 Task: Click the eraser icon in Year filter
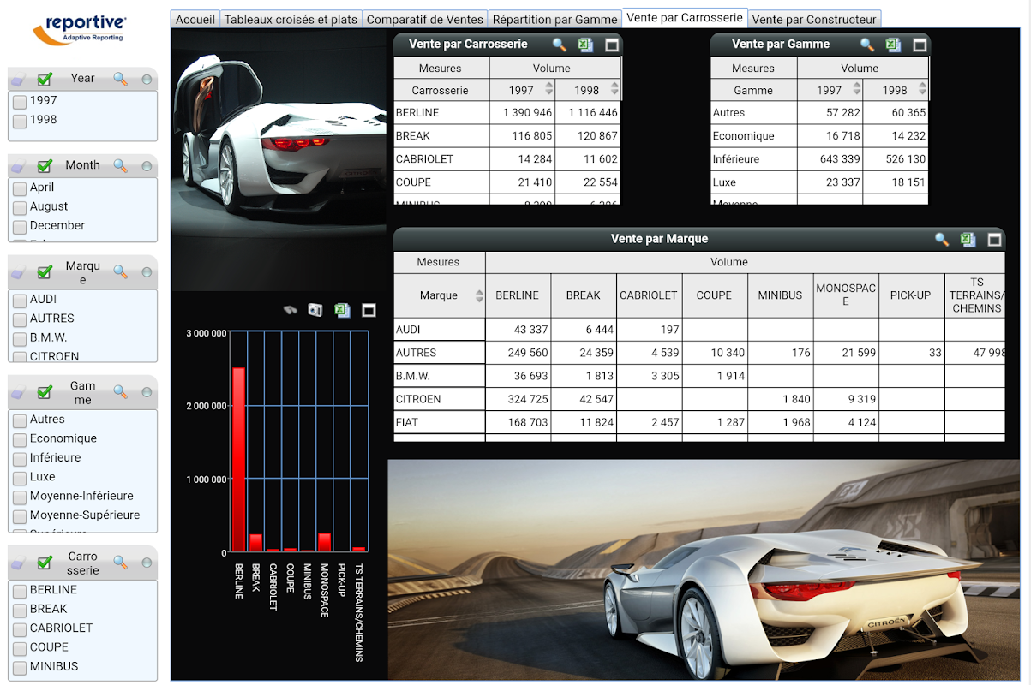(19, 80)
